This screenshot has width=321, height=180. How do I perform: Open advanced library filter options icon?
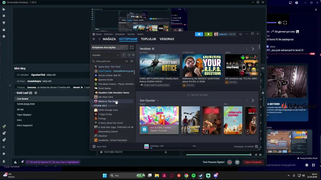132,61
